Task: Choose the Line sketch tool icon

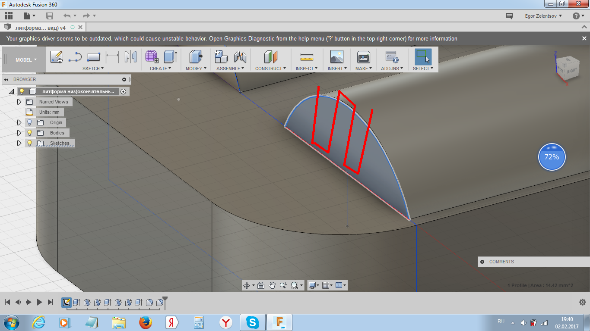Action: tap(75, 57)
